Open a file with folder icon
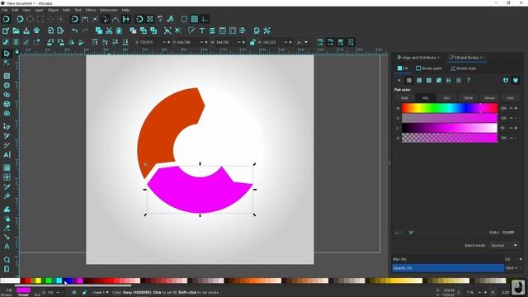528x297 pixels. click(16, 31)
